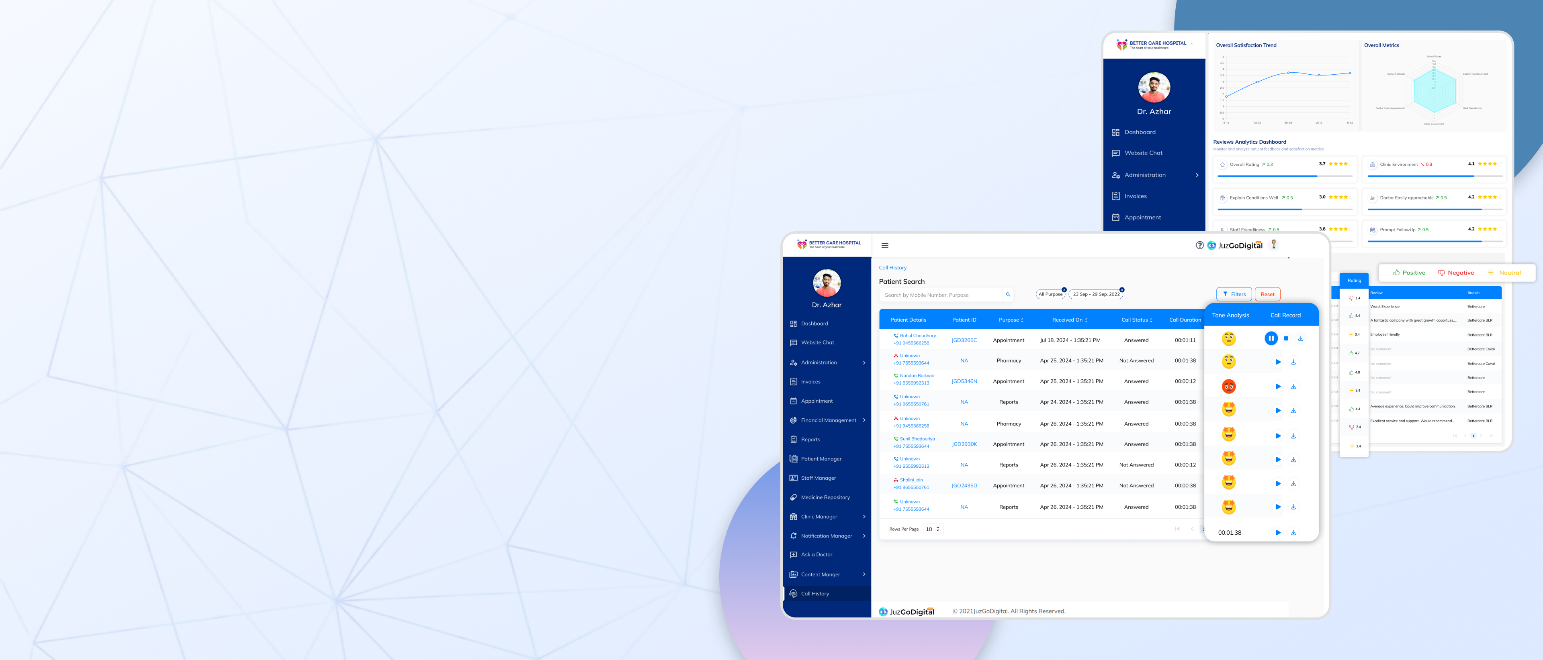The width and height of the screenshot is (1543, 660).
Task: Select the Website Chat icon
Action: [794, 342]
